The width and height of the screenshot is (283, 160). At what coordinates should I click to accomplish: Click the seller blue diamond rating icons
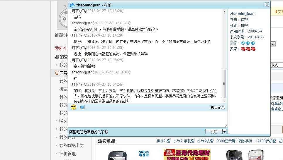pyautogui.click(x=248, y=43)
